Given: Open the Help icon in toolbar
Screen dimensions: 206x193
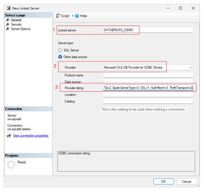Looking at the screenshot, I should (x=77, y=16).
